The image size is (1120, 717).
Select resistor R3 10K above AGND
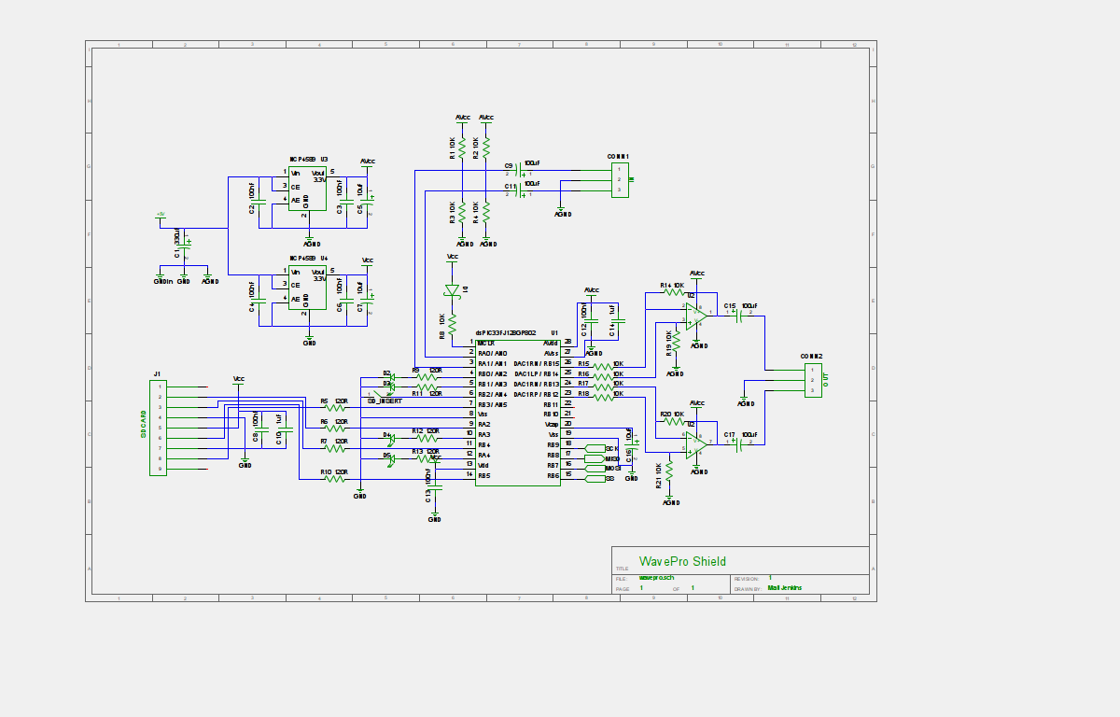click(x=462, y=211)
